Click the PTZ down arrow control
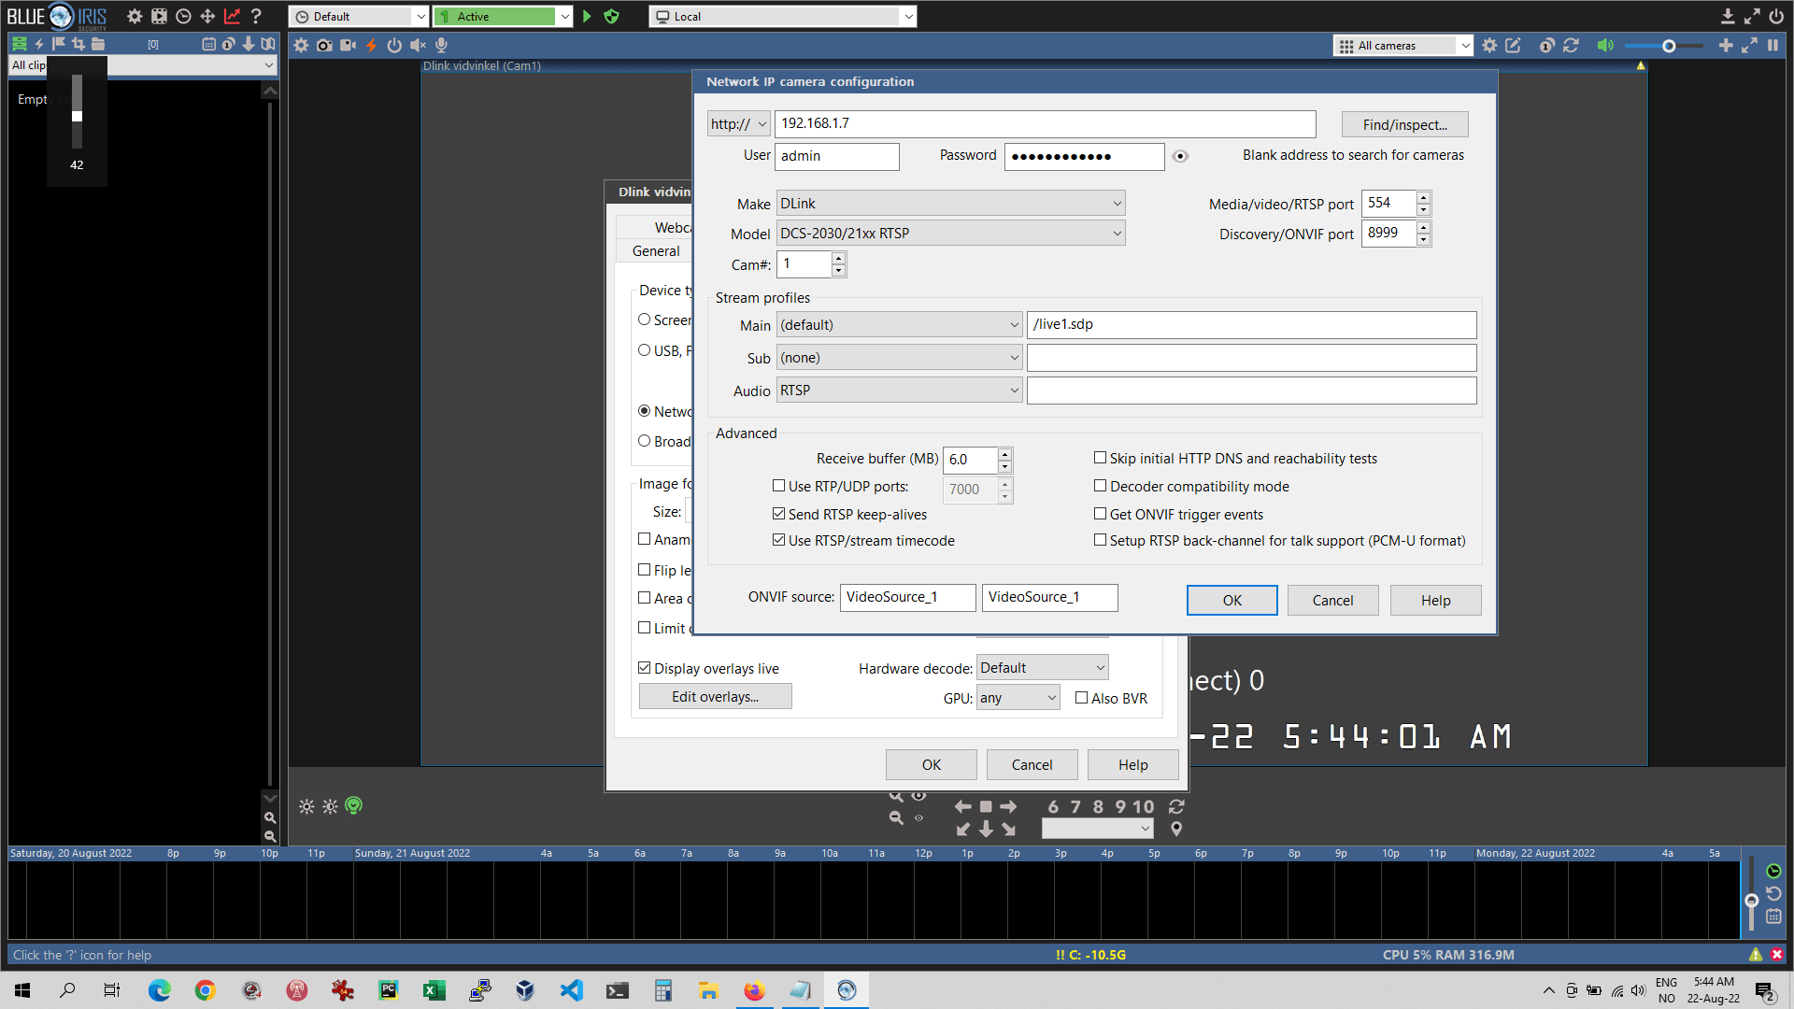The height and width of the screenshot is (1009, 1794). pyautogui.click(x=986, y=830)
